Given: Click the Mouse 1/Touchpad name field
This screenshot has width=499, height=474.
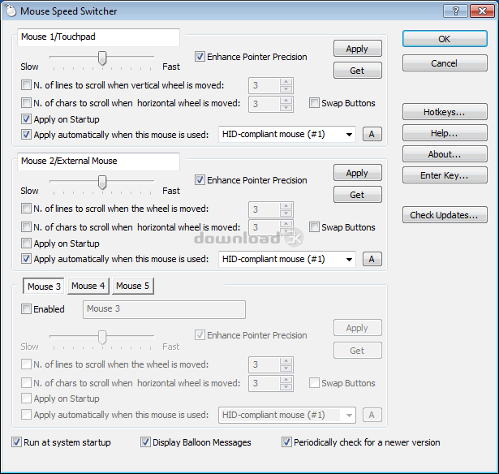Looking at the screenshot, I should click(98, 37).
